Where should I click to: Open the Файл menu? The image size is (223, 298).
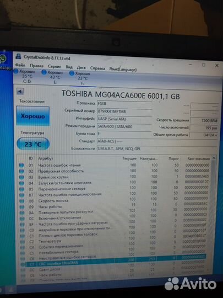(x=20, y=65)
